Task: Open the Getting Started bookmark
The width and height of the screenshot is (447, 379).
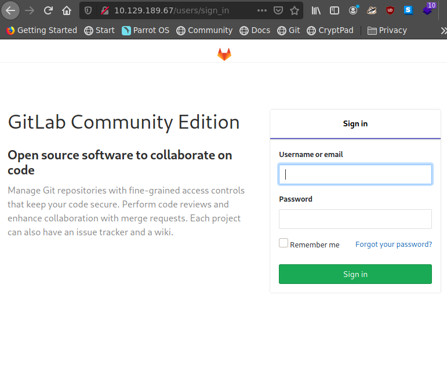Action: point(42,30)
